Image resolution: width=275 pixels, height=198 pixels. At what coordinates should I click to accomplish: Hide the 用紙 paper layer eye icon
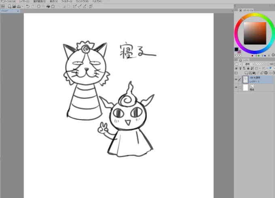pos(236,87)
